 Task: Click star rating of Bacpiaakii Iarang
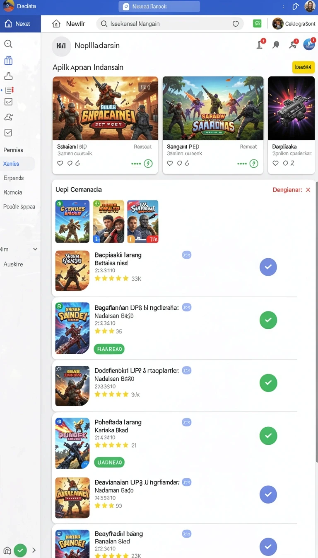tap(112, 278)
